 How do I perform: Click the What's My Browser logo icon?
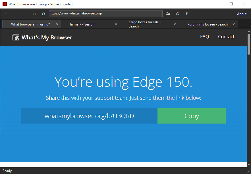[x=16, y=37]
